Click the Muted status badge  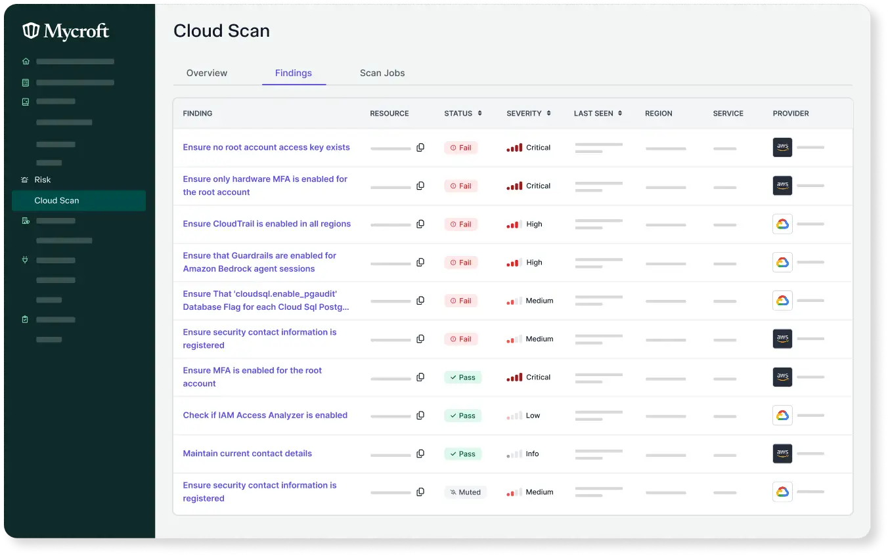pos(465,492)
